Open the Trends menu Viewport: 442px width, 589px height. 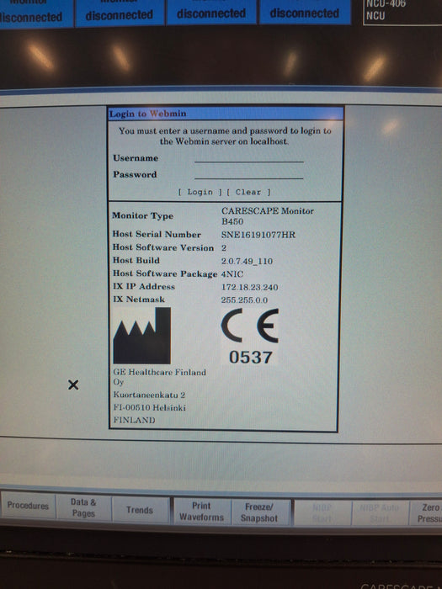pos(140,510)
